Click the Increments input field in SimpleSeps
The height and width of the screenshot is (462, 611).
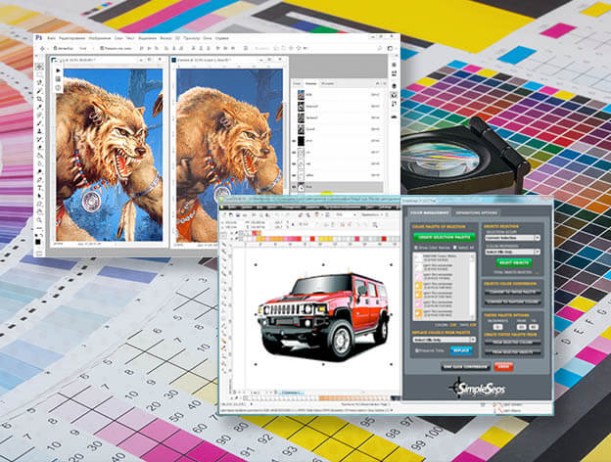pyautogui.click(x=498, y=327)
